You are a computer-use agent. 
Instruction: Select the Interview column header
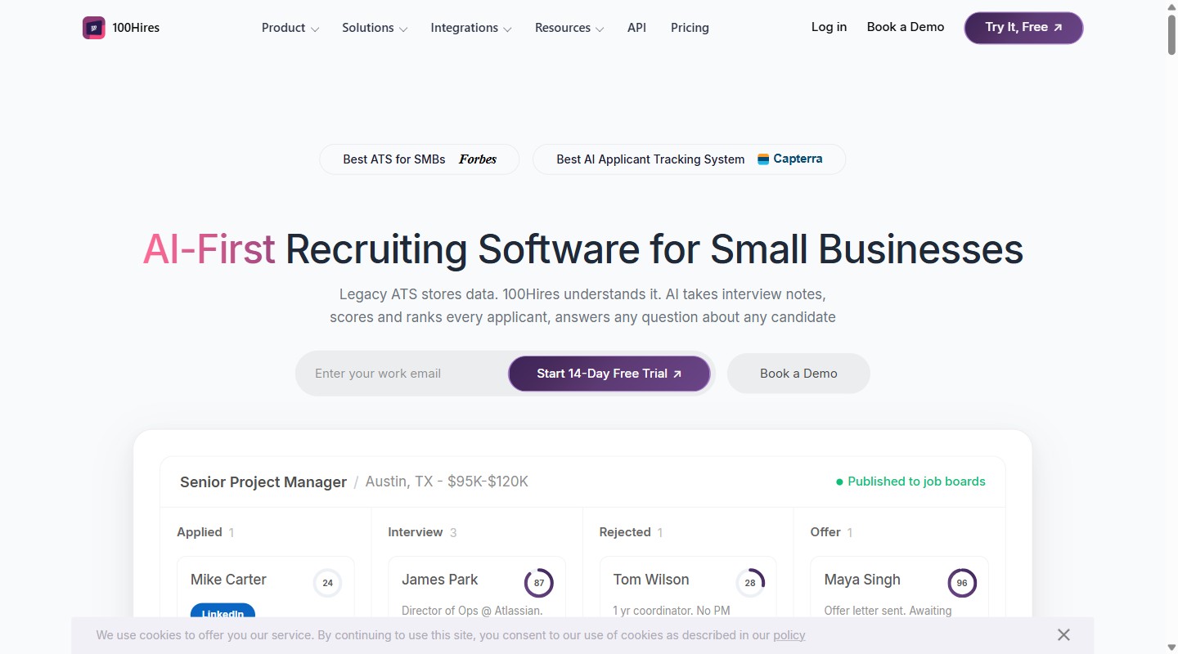point(416,532)
